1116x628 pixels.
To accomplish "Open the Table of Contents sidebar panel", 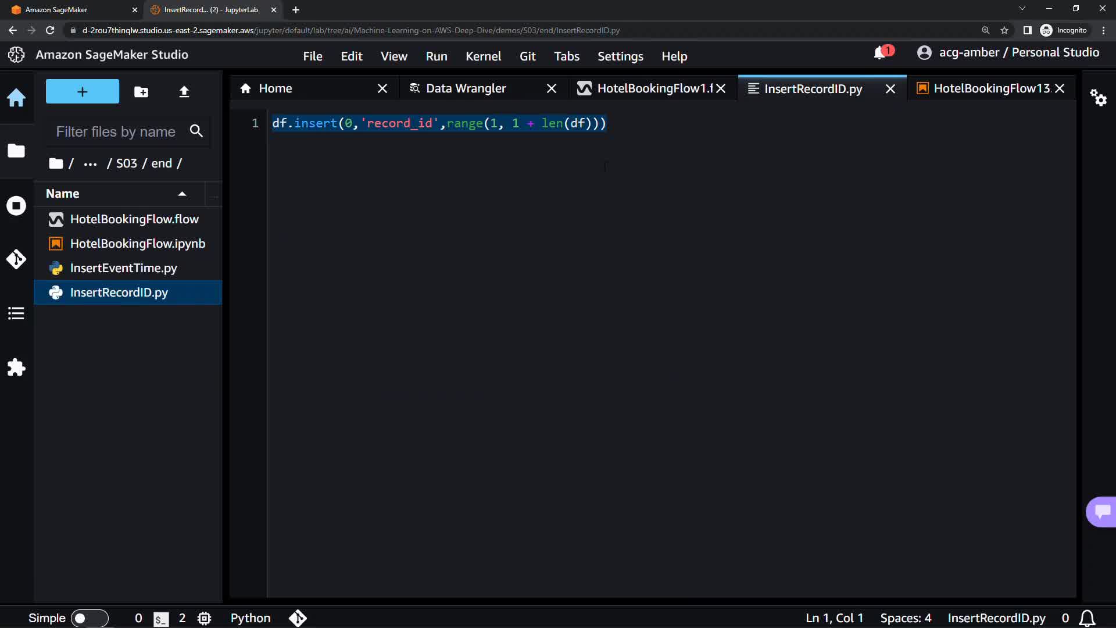I will pyautogui.click(x=16, y=313).
